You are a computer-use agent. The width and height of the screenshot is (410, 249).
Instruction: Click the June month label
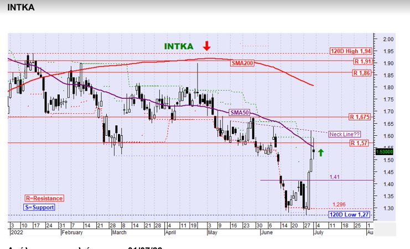[x=267, y=232]
